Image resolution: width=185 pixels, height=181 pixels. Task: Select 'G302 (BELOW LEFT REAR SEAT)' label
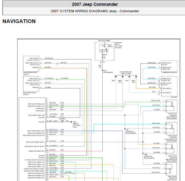coord(77,125)
